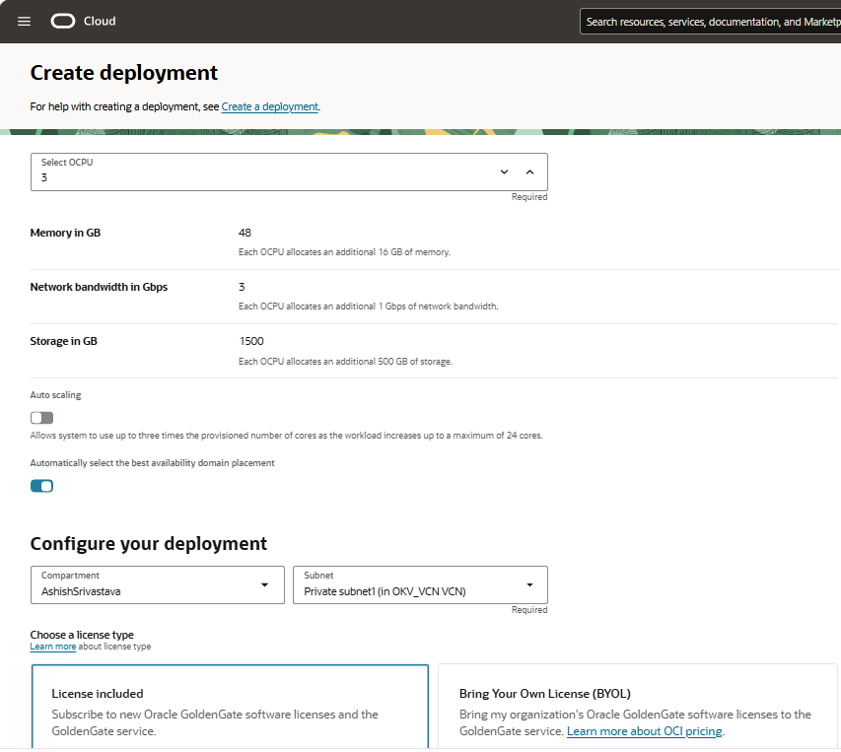The width and height of the screenshot is (841, 752).
Task: Click the Memory in GB value 48
Action: [x=245, y=233]
